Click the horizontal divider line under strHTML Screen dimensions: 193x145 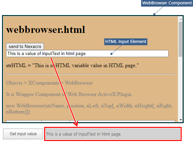tap(90, 74)
